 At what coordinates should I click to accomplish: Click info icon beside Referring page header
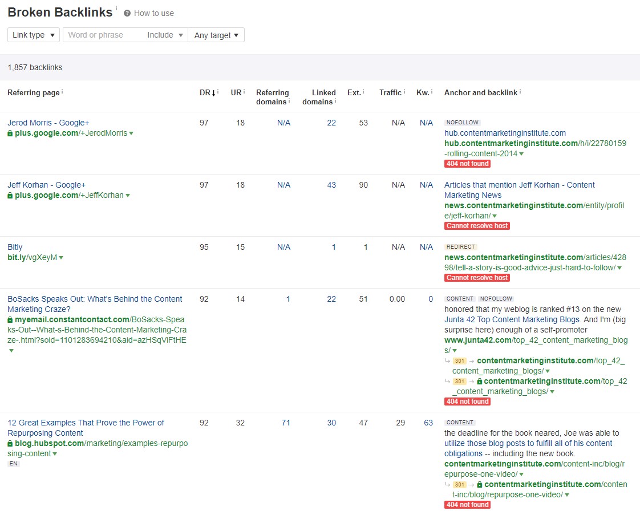click(62, 91)
